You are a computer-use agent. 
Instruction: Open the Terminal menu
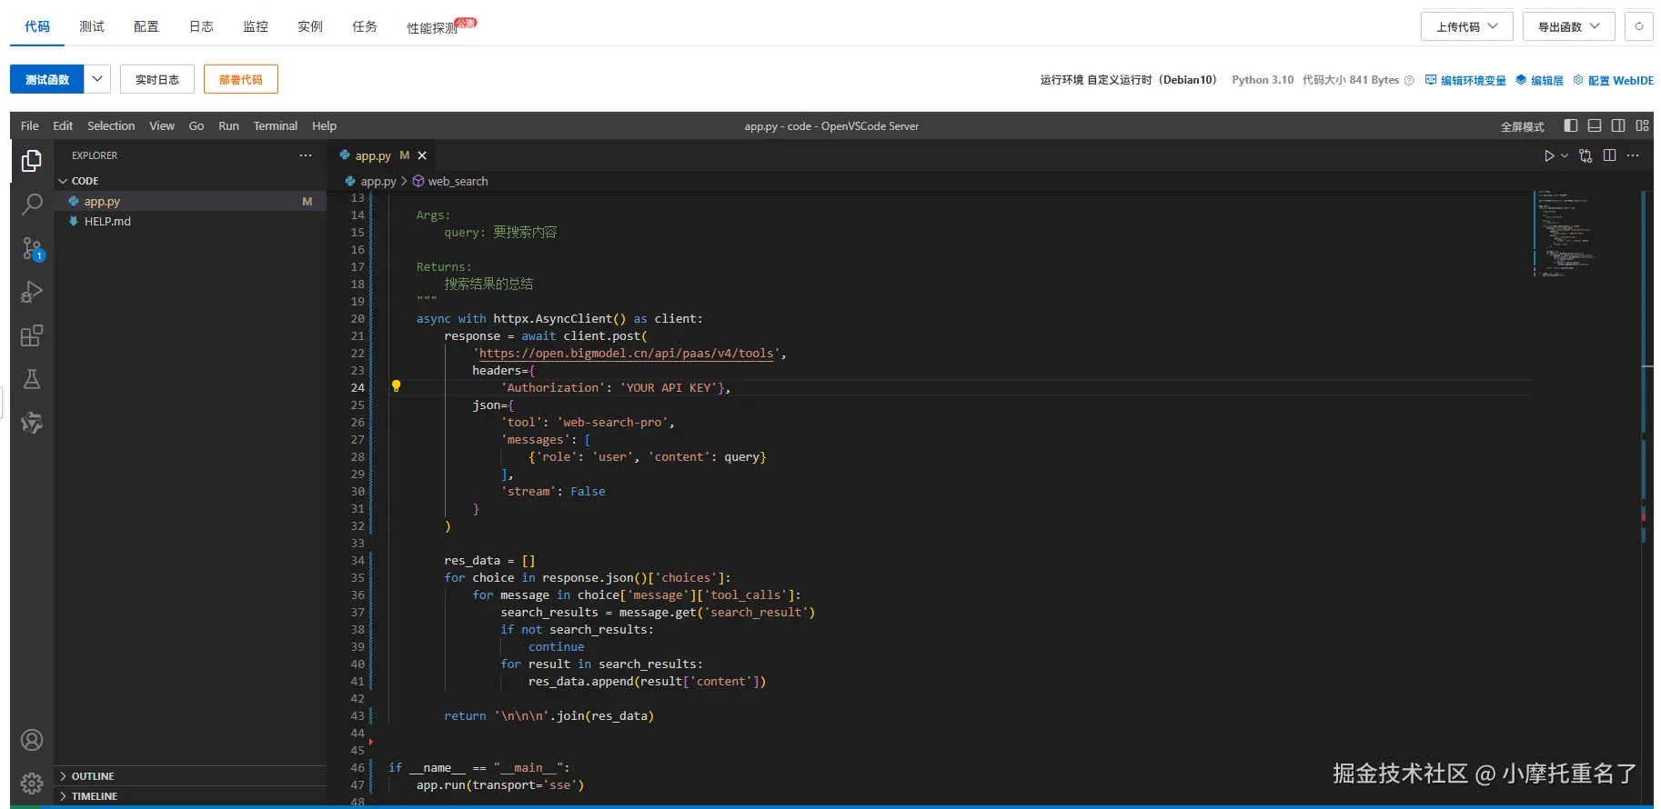[276, 125]
